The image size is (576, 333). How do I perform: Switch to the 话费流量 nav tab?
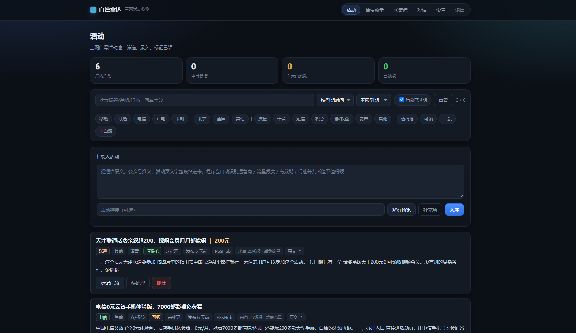tap(375, 10)
